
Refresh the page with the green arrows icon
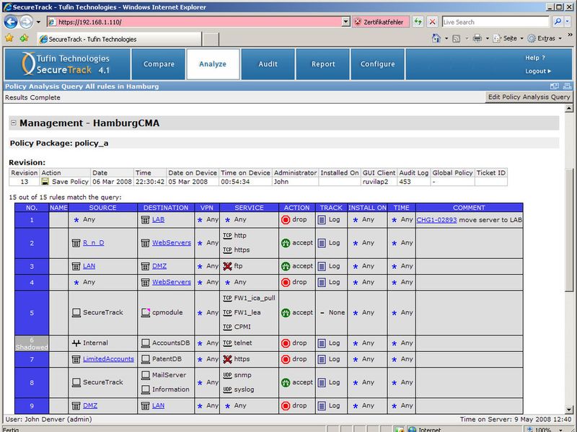click(418, 22)
